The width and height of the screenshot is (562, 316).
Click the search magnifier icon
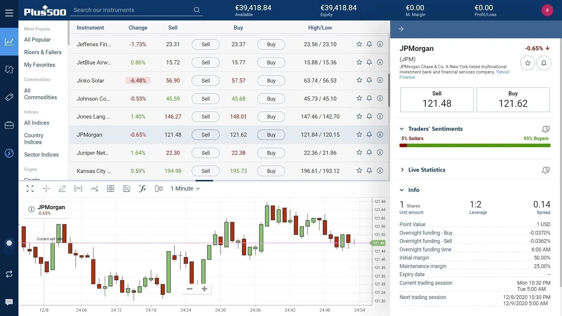pyautogui.click(x=197, y=10)
